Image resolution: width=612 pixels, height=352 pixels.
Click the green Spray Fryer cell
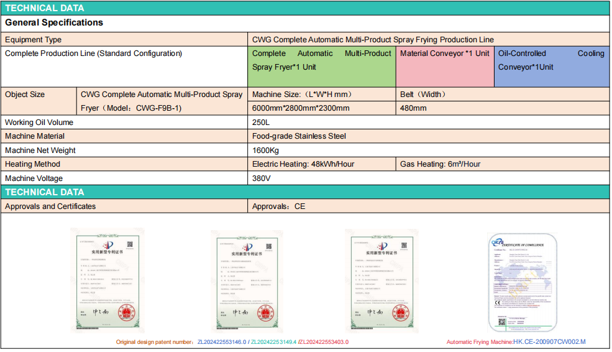(x=321, y=60)
